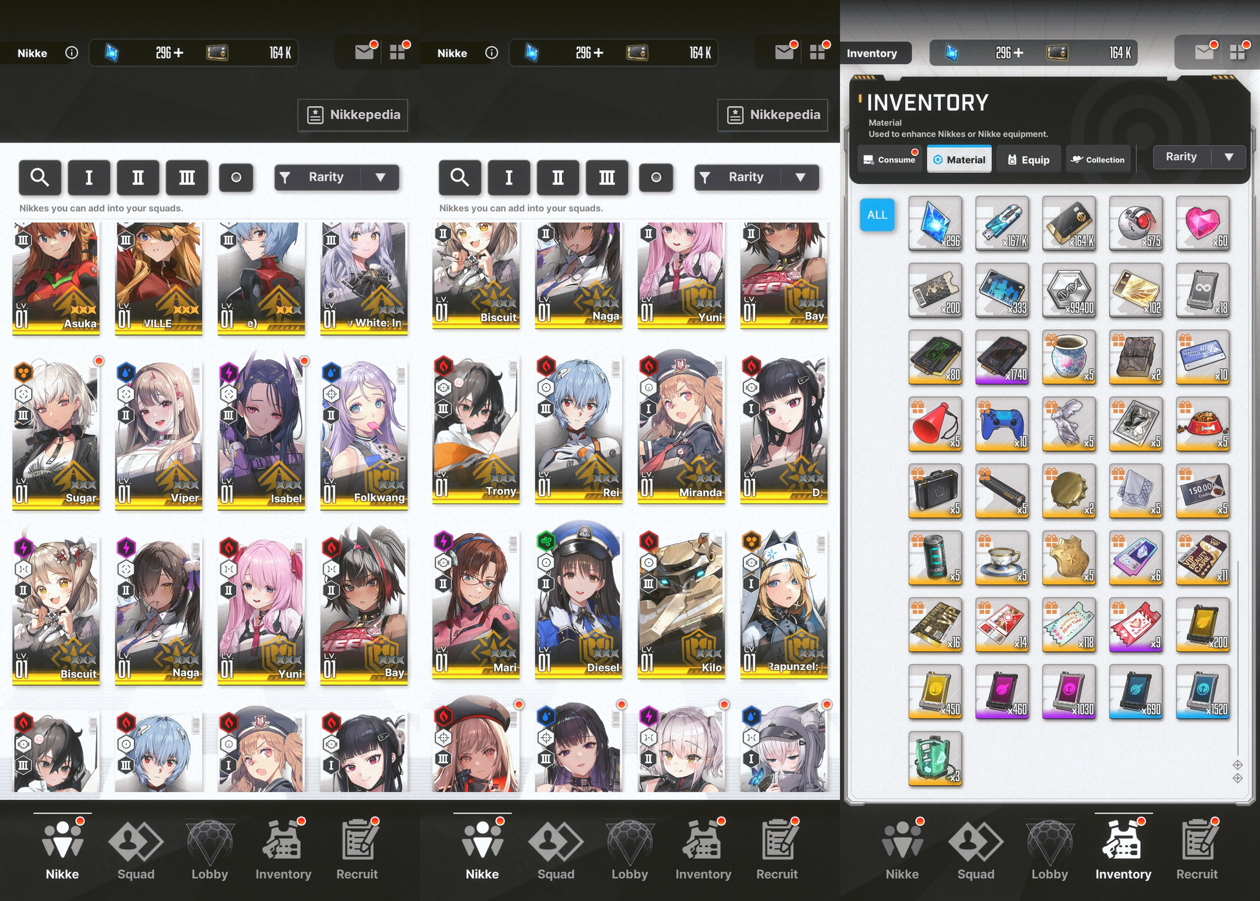Screen dimensions: 1260x901
Task: Switch to the Consume tab in Inventory
Action: click(x=890, y=159)
